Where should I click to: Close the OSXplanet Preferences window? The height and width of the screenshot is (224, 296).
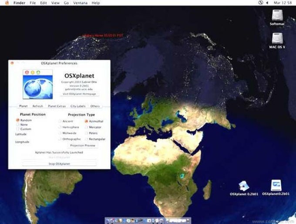coord(12,63)
